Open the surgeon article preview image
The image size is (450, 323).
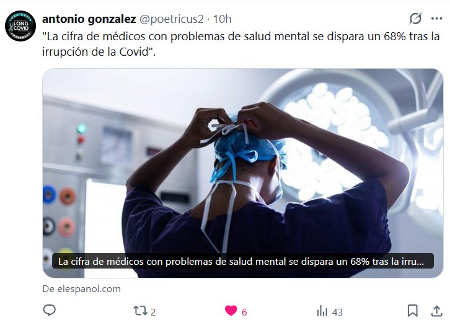[243, 173]
